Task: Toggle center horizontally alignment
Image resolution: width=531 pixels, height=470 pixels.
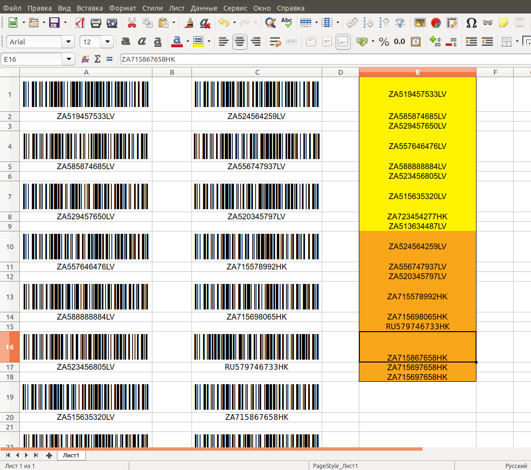Action: [240, 41]
